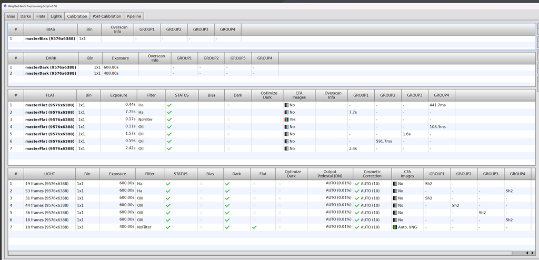Click Sh2 in GROUP3 of the 36 frames lights
539x260 pixels.
[x=482, y=213]
